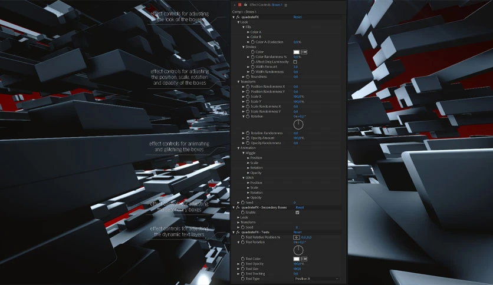Toggle stopwatch for Text Tracking
493x285 pixels.
coord(243,274)
